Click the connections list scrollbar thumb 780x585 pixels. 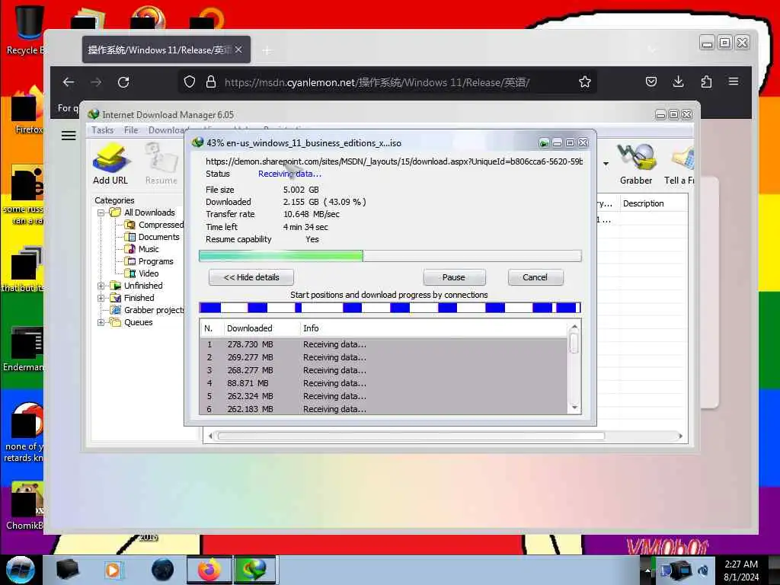574,344
